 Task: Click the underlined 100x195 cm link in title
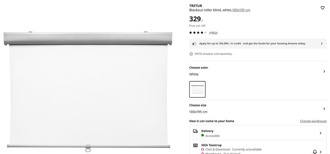tap(241, 10)
